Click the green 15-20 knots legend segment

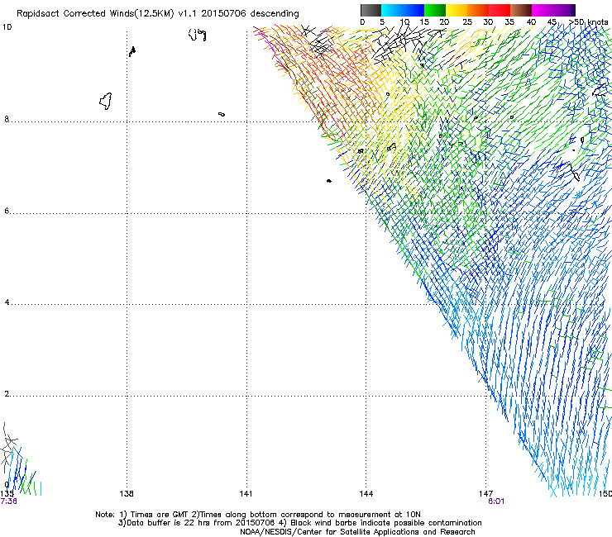coord(435,10)
